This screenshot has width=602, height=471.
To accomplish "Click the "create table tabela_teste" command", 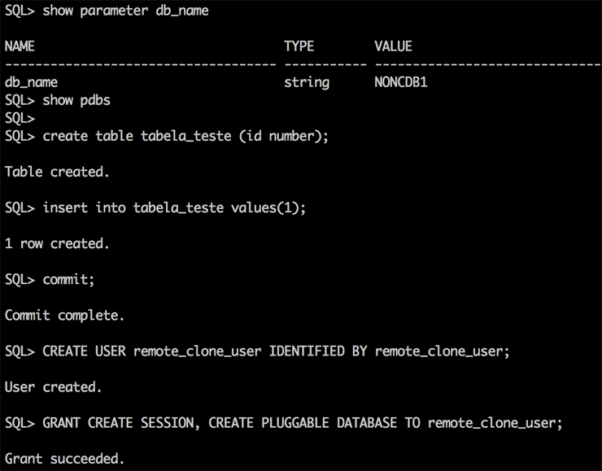I will coord(138,136).
